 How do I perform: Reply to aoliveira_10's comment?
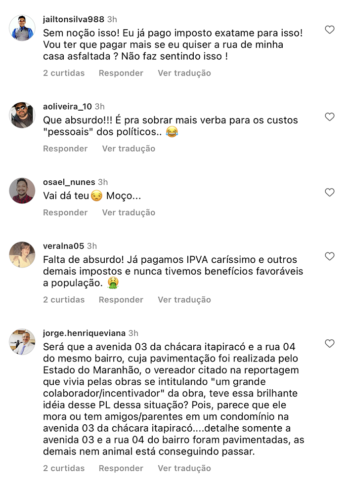point(65,149)
